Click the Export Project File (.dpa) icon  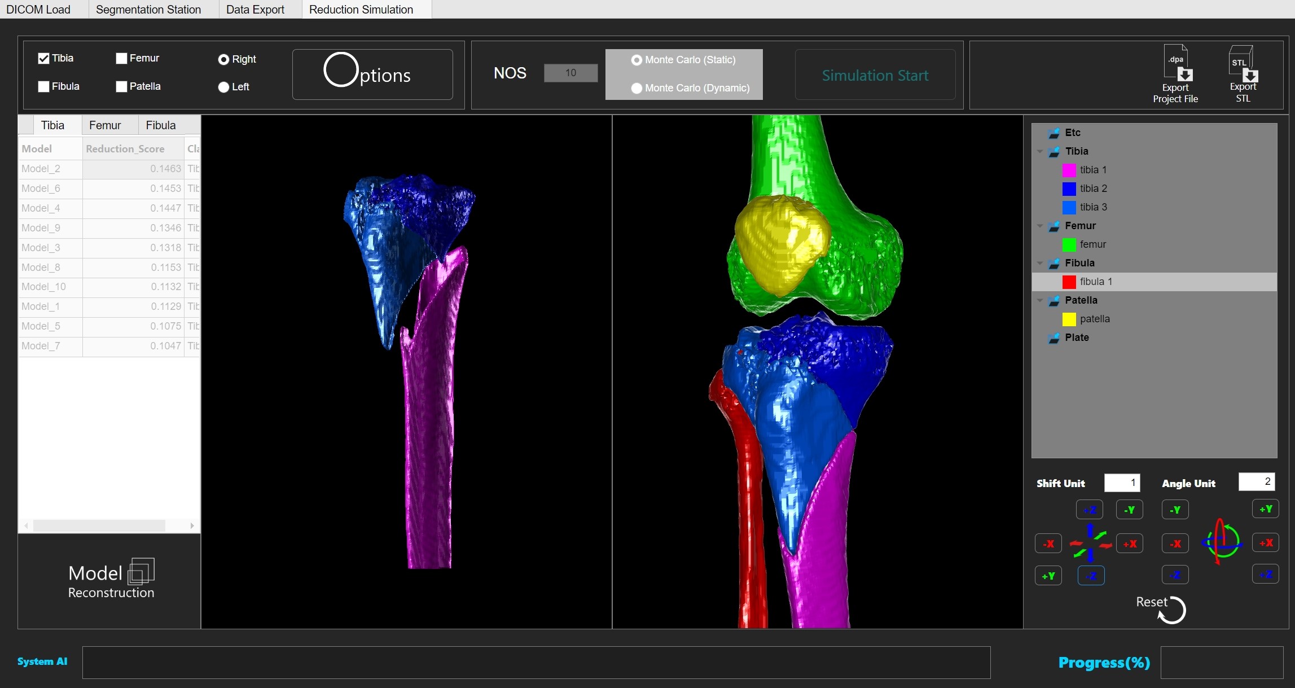point(1177,63)
